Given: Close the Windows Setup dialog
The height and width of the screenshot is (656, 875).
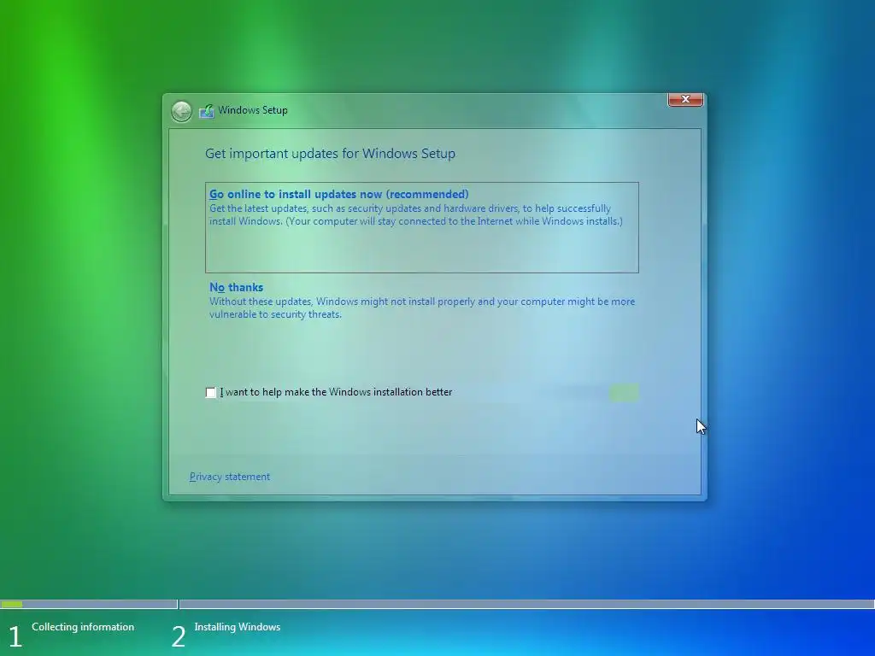Looking at the screenshot, I should [685, 99].
